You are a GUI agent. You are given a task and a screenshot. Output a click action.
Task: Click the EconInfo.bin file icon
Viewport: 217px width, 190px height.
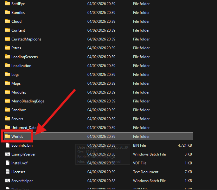(8, 145)
